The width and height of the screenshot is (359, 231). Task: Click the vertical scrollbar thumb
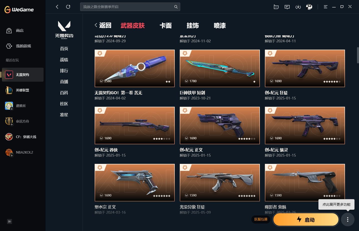point(358,55)
